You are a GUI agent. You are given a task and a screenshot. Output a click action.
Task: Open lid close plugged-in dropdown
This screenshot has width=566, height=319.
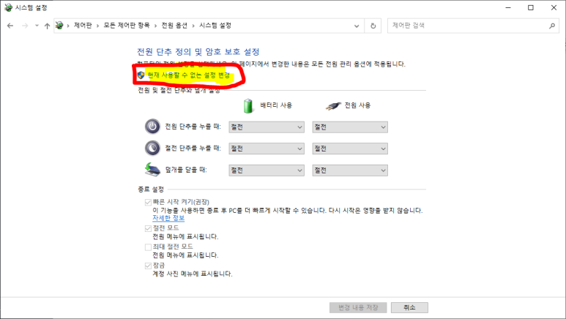[x=350, y=170]
